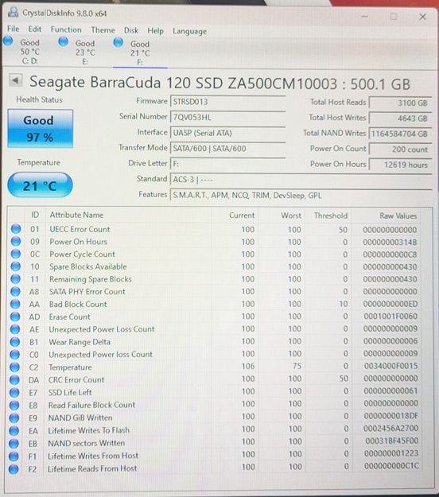Image resolution: width=439 pixels, height=497 pixels.
Task: Click the Worst column header
Action: (291, 215)
